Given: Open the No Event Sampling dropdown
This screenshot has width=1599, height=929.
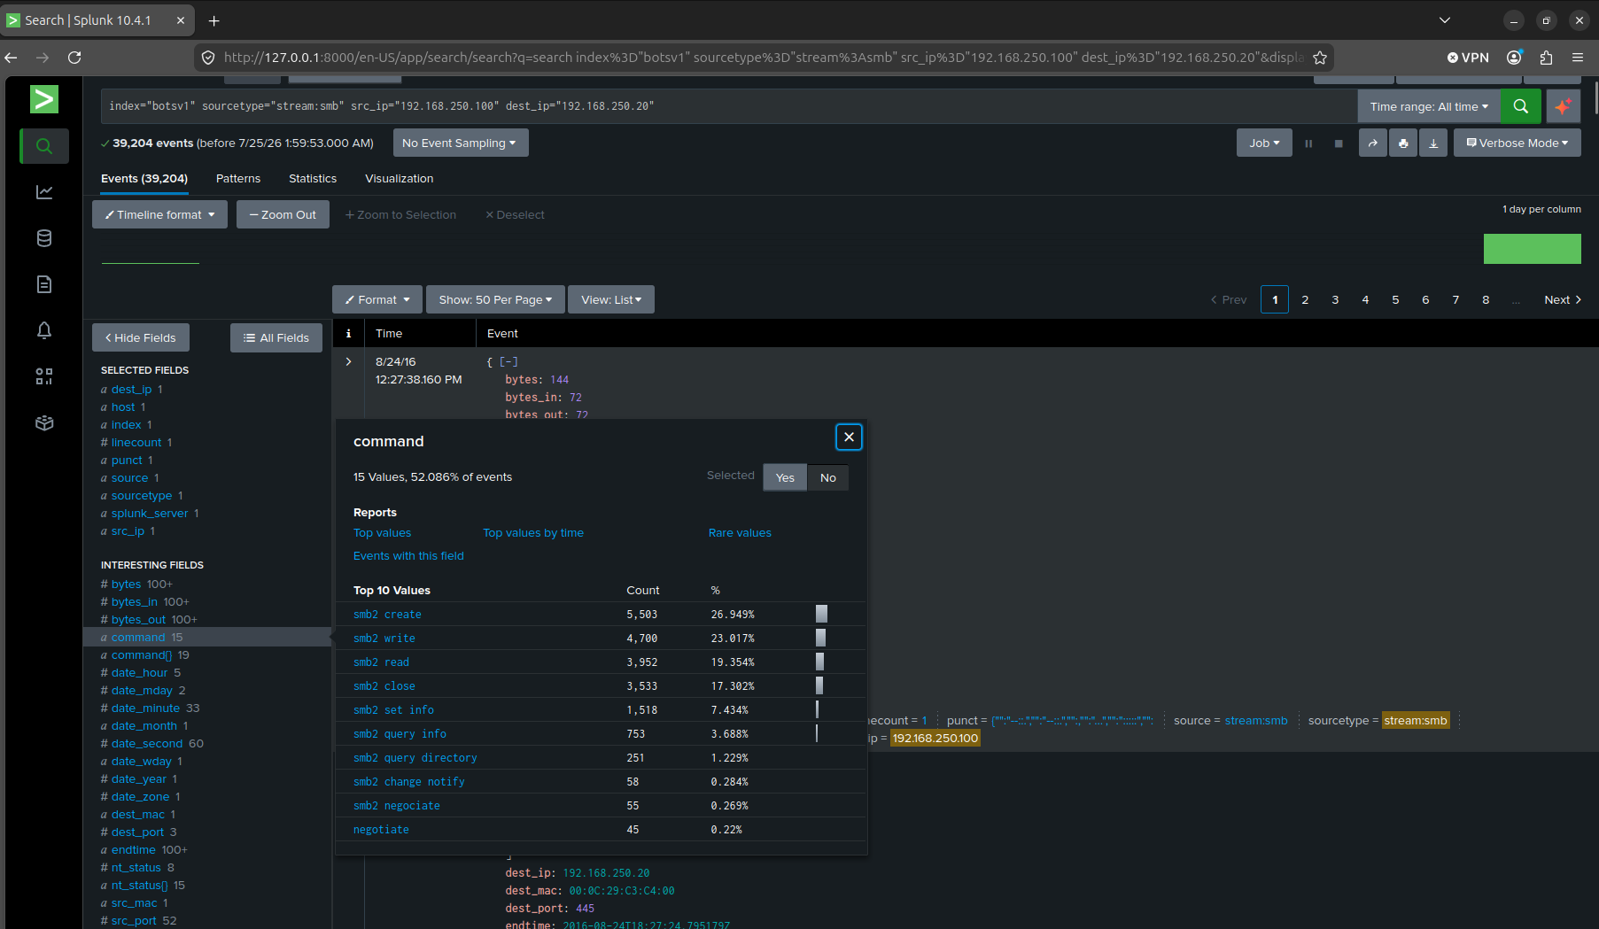Looking at the screenshot, I should click(460, 143).
